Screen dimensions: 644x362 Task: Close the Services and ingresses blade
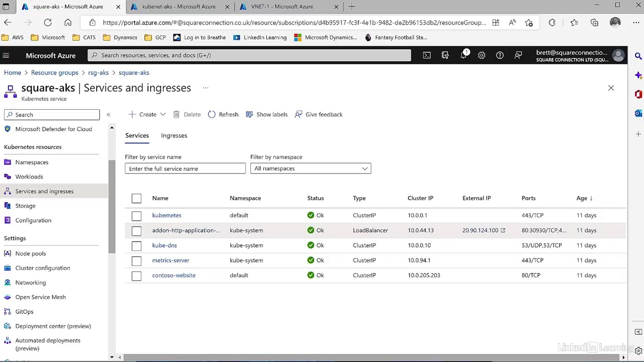(x=611, y=88)
